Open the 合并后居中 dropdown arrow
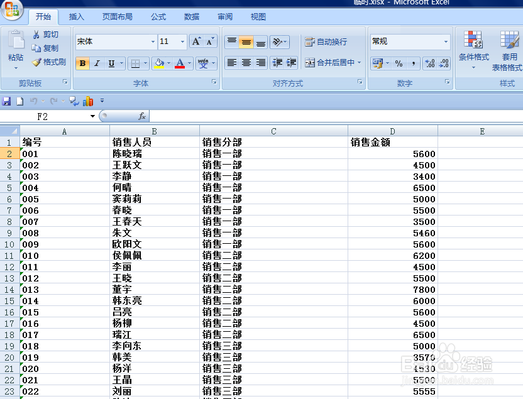This screenshot has height=399, width=523. [359, 62]
